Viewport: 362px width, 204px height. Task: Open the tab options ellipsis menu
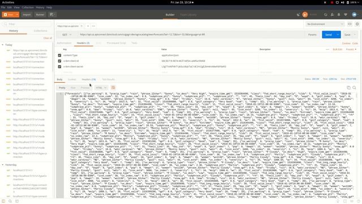pos(93,26)
